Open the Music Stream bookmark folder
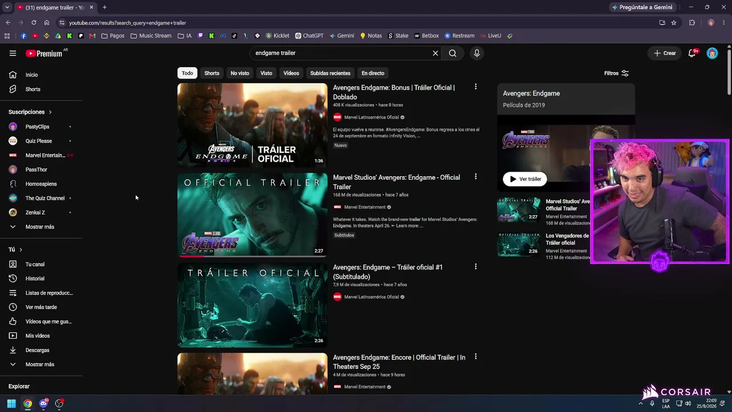The width and height of the screenshot is (732, 412). point(151,35)
